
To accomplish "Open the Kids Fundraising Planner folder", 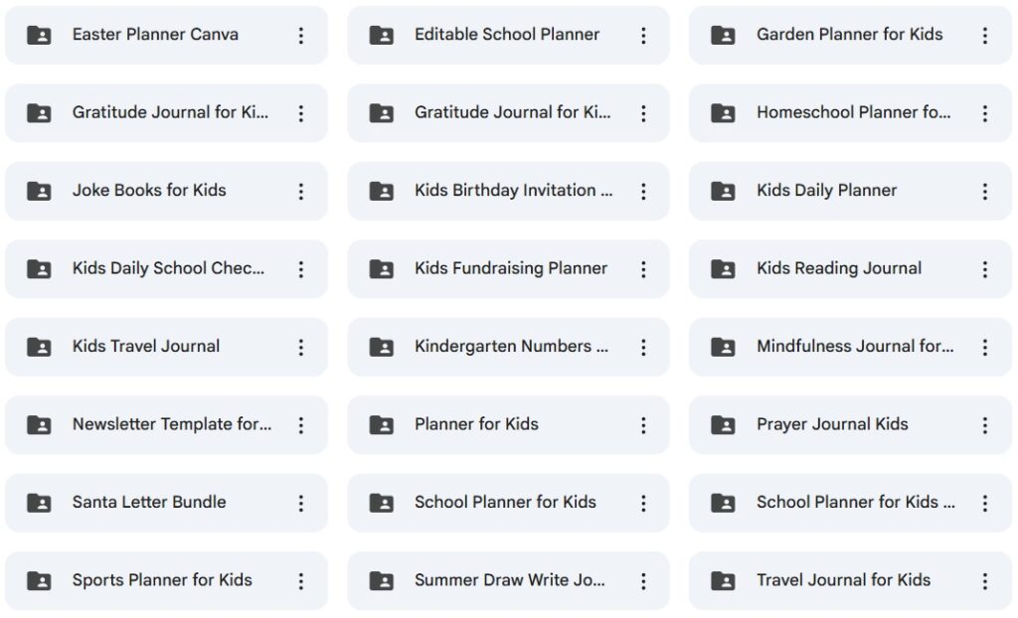I will [510, 268].
